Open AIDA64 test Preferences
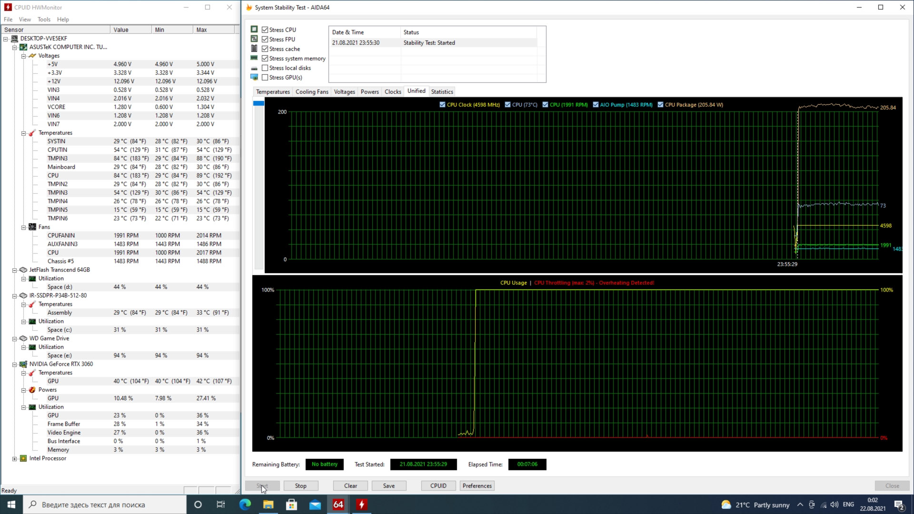This screenshot has height=514, width=914. [477, 486]
